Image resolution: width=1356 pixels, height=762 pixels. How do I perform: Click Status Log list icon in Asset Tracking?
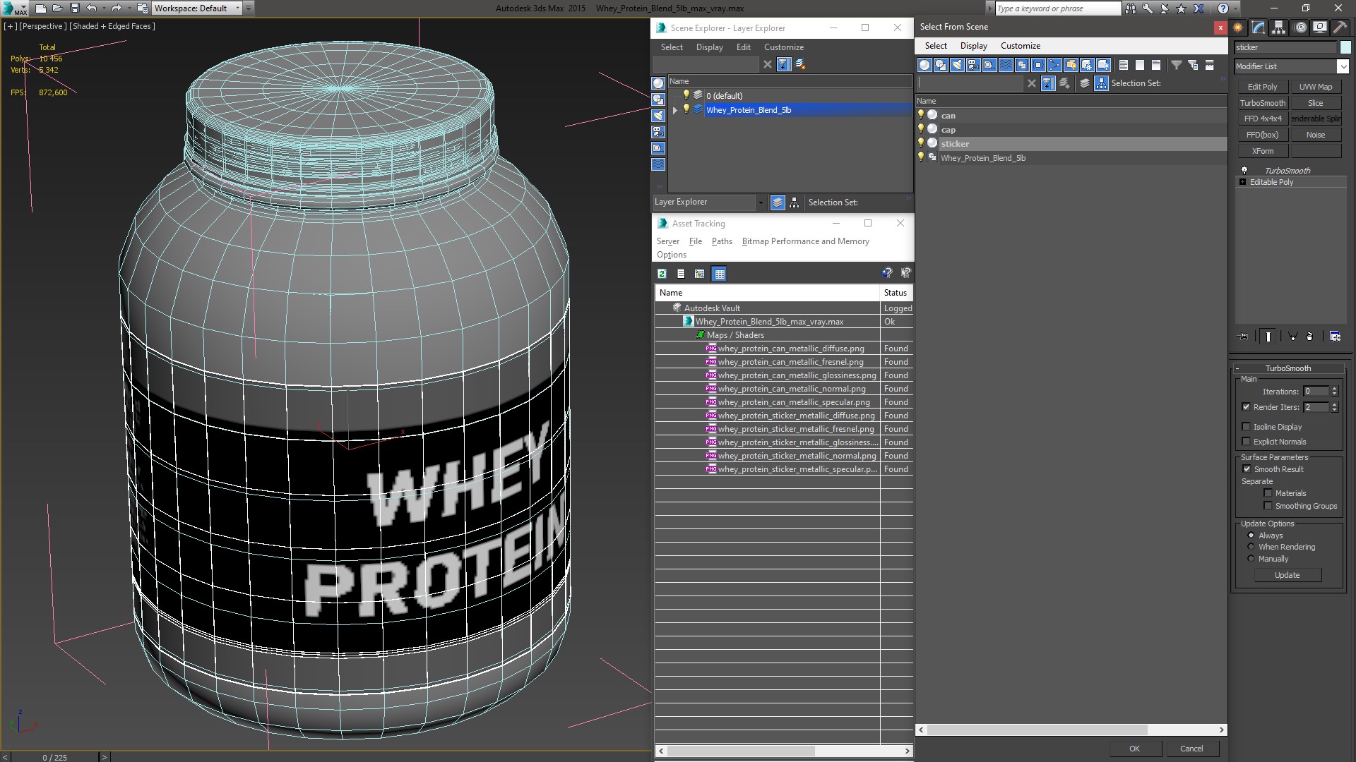(x=681, y=274)
